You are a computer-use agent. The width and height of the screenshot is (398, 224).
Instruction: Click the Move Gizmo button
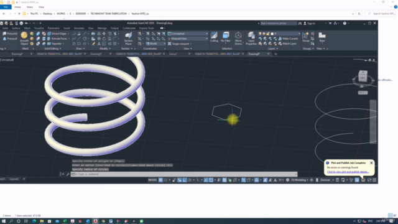point(238,39)
